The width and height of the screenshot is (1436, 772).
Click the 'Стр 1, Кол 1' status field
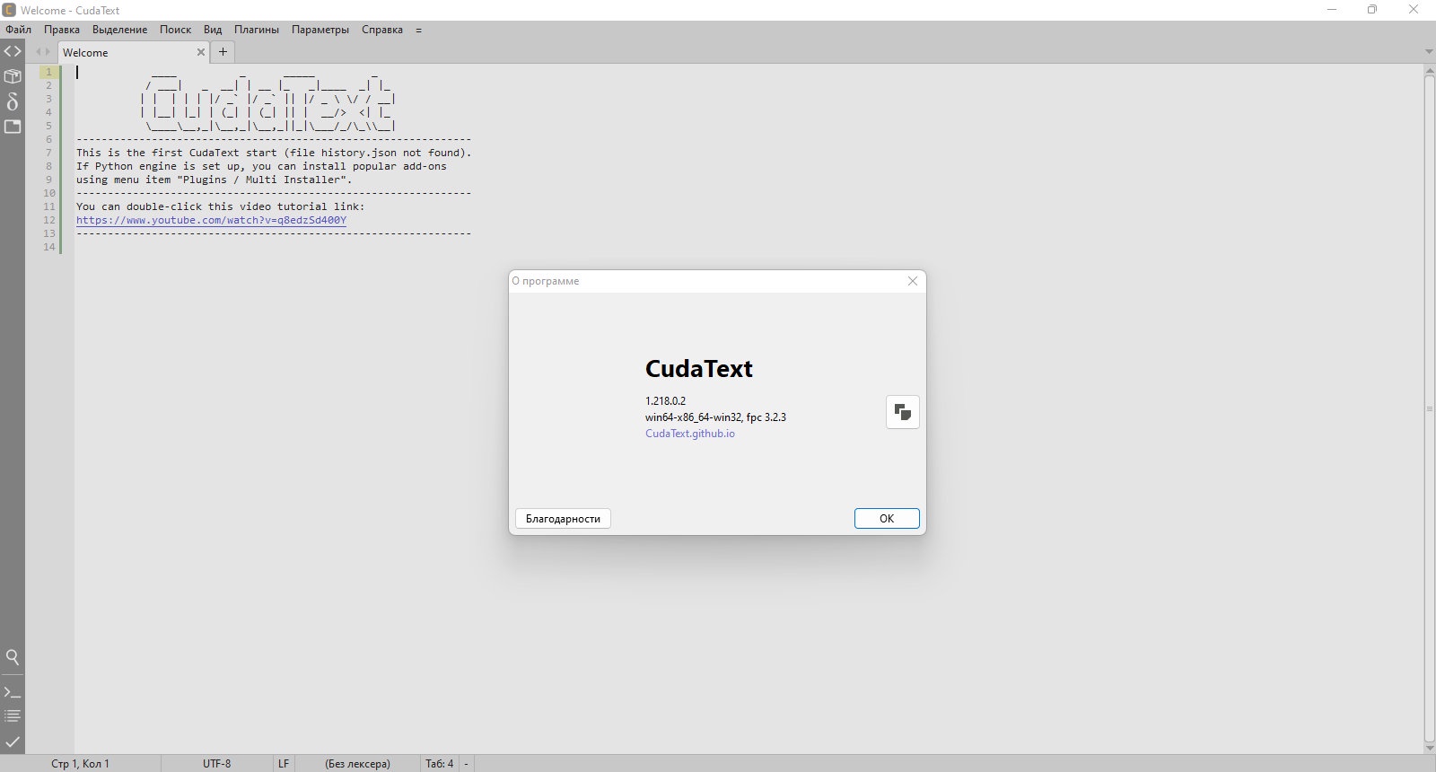80,764
